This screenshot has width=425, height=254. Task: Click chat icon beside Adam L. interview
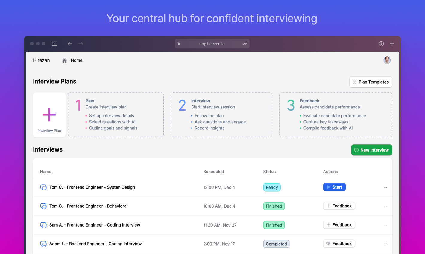[x=43, y=244]
